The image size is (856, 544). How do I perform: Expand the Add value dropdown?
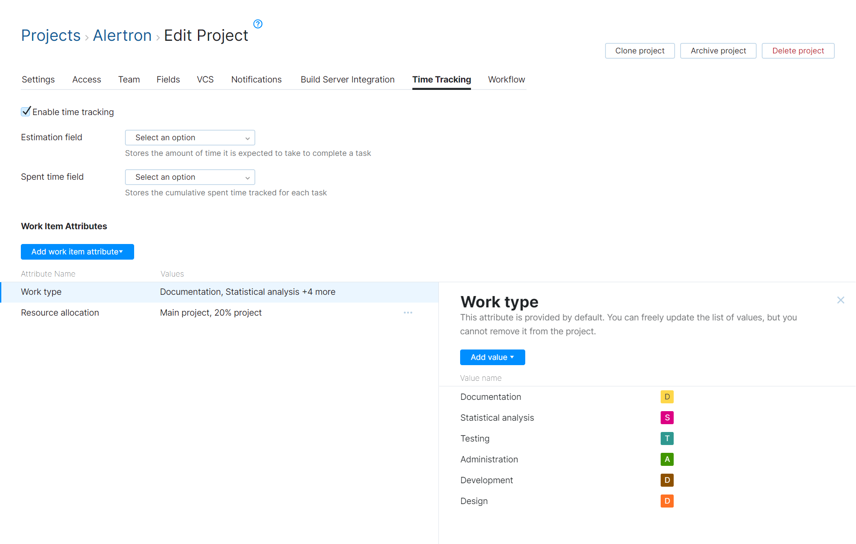tap(492, 357)
